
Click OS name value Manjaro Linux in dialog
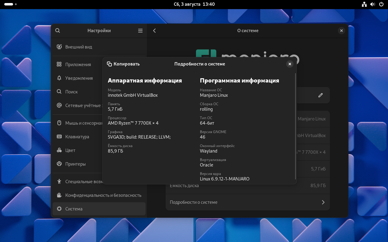click(214, 95)
